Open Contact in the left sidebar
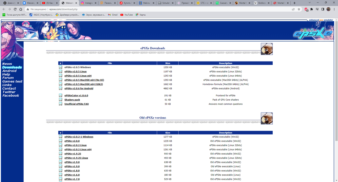This screenshot has height=182, width=338. click(9, 89)
